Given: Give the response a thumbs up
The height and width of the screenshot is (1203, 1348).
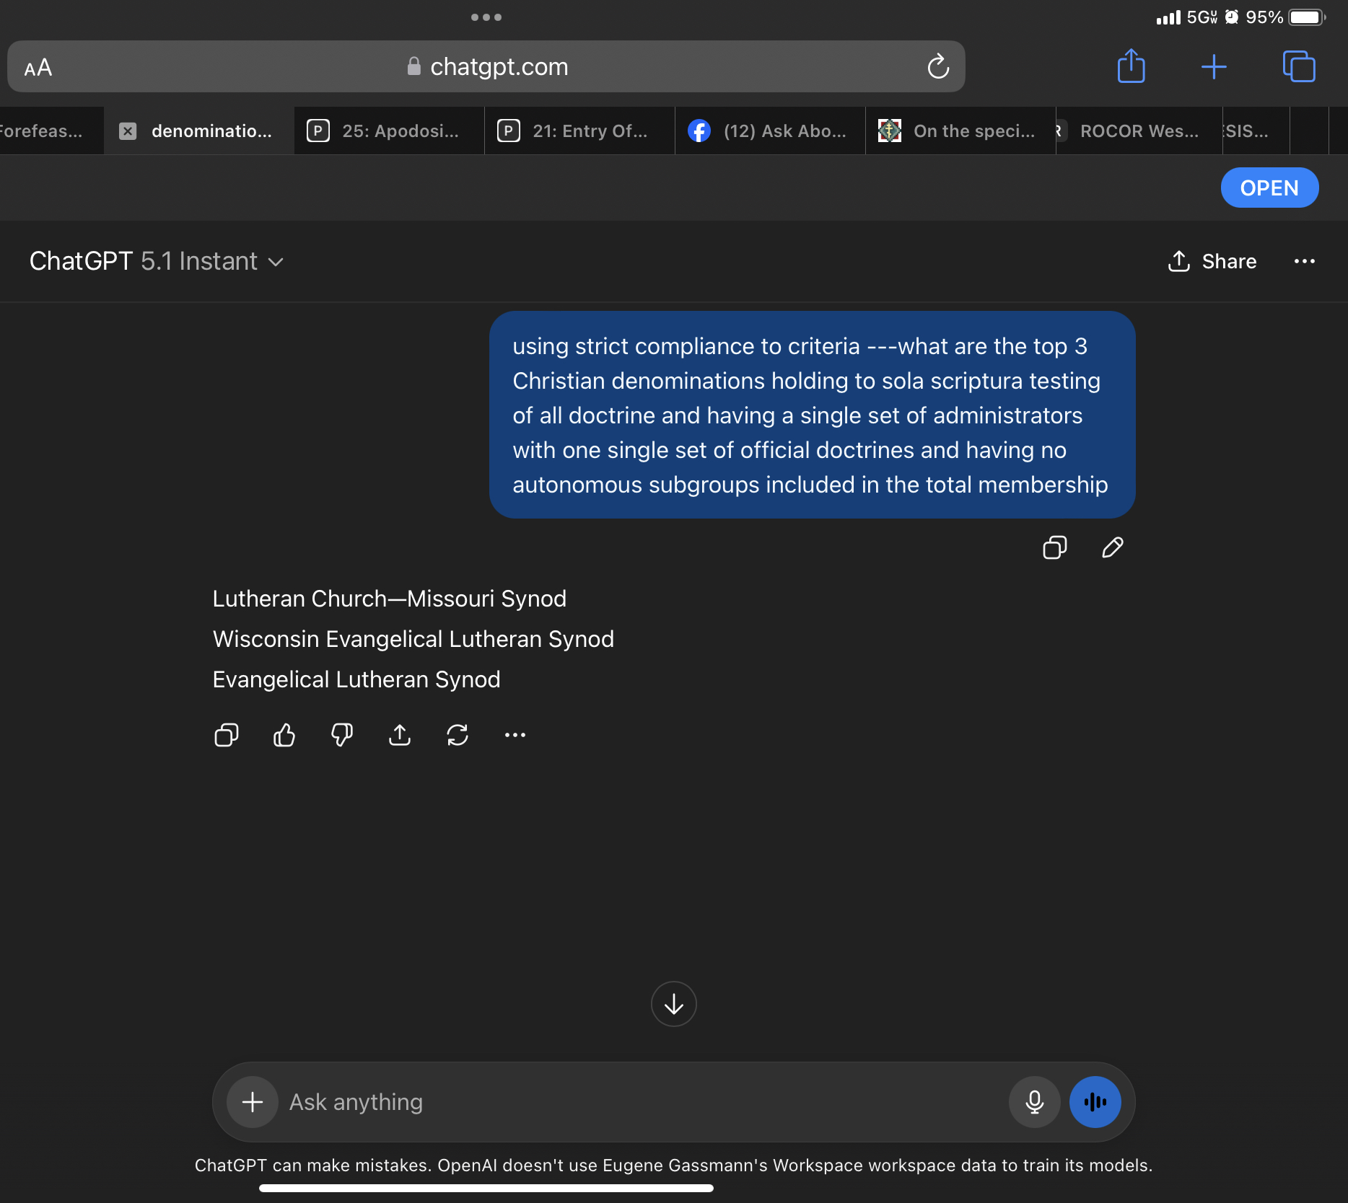Looking at the screenshot, I should click(x=284, y=735).
